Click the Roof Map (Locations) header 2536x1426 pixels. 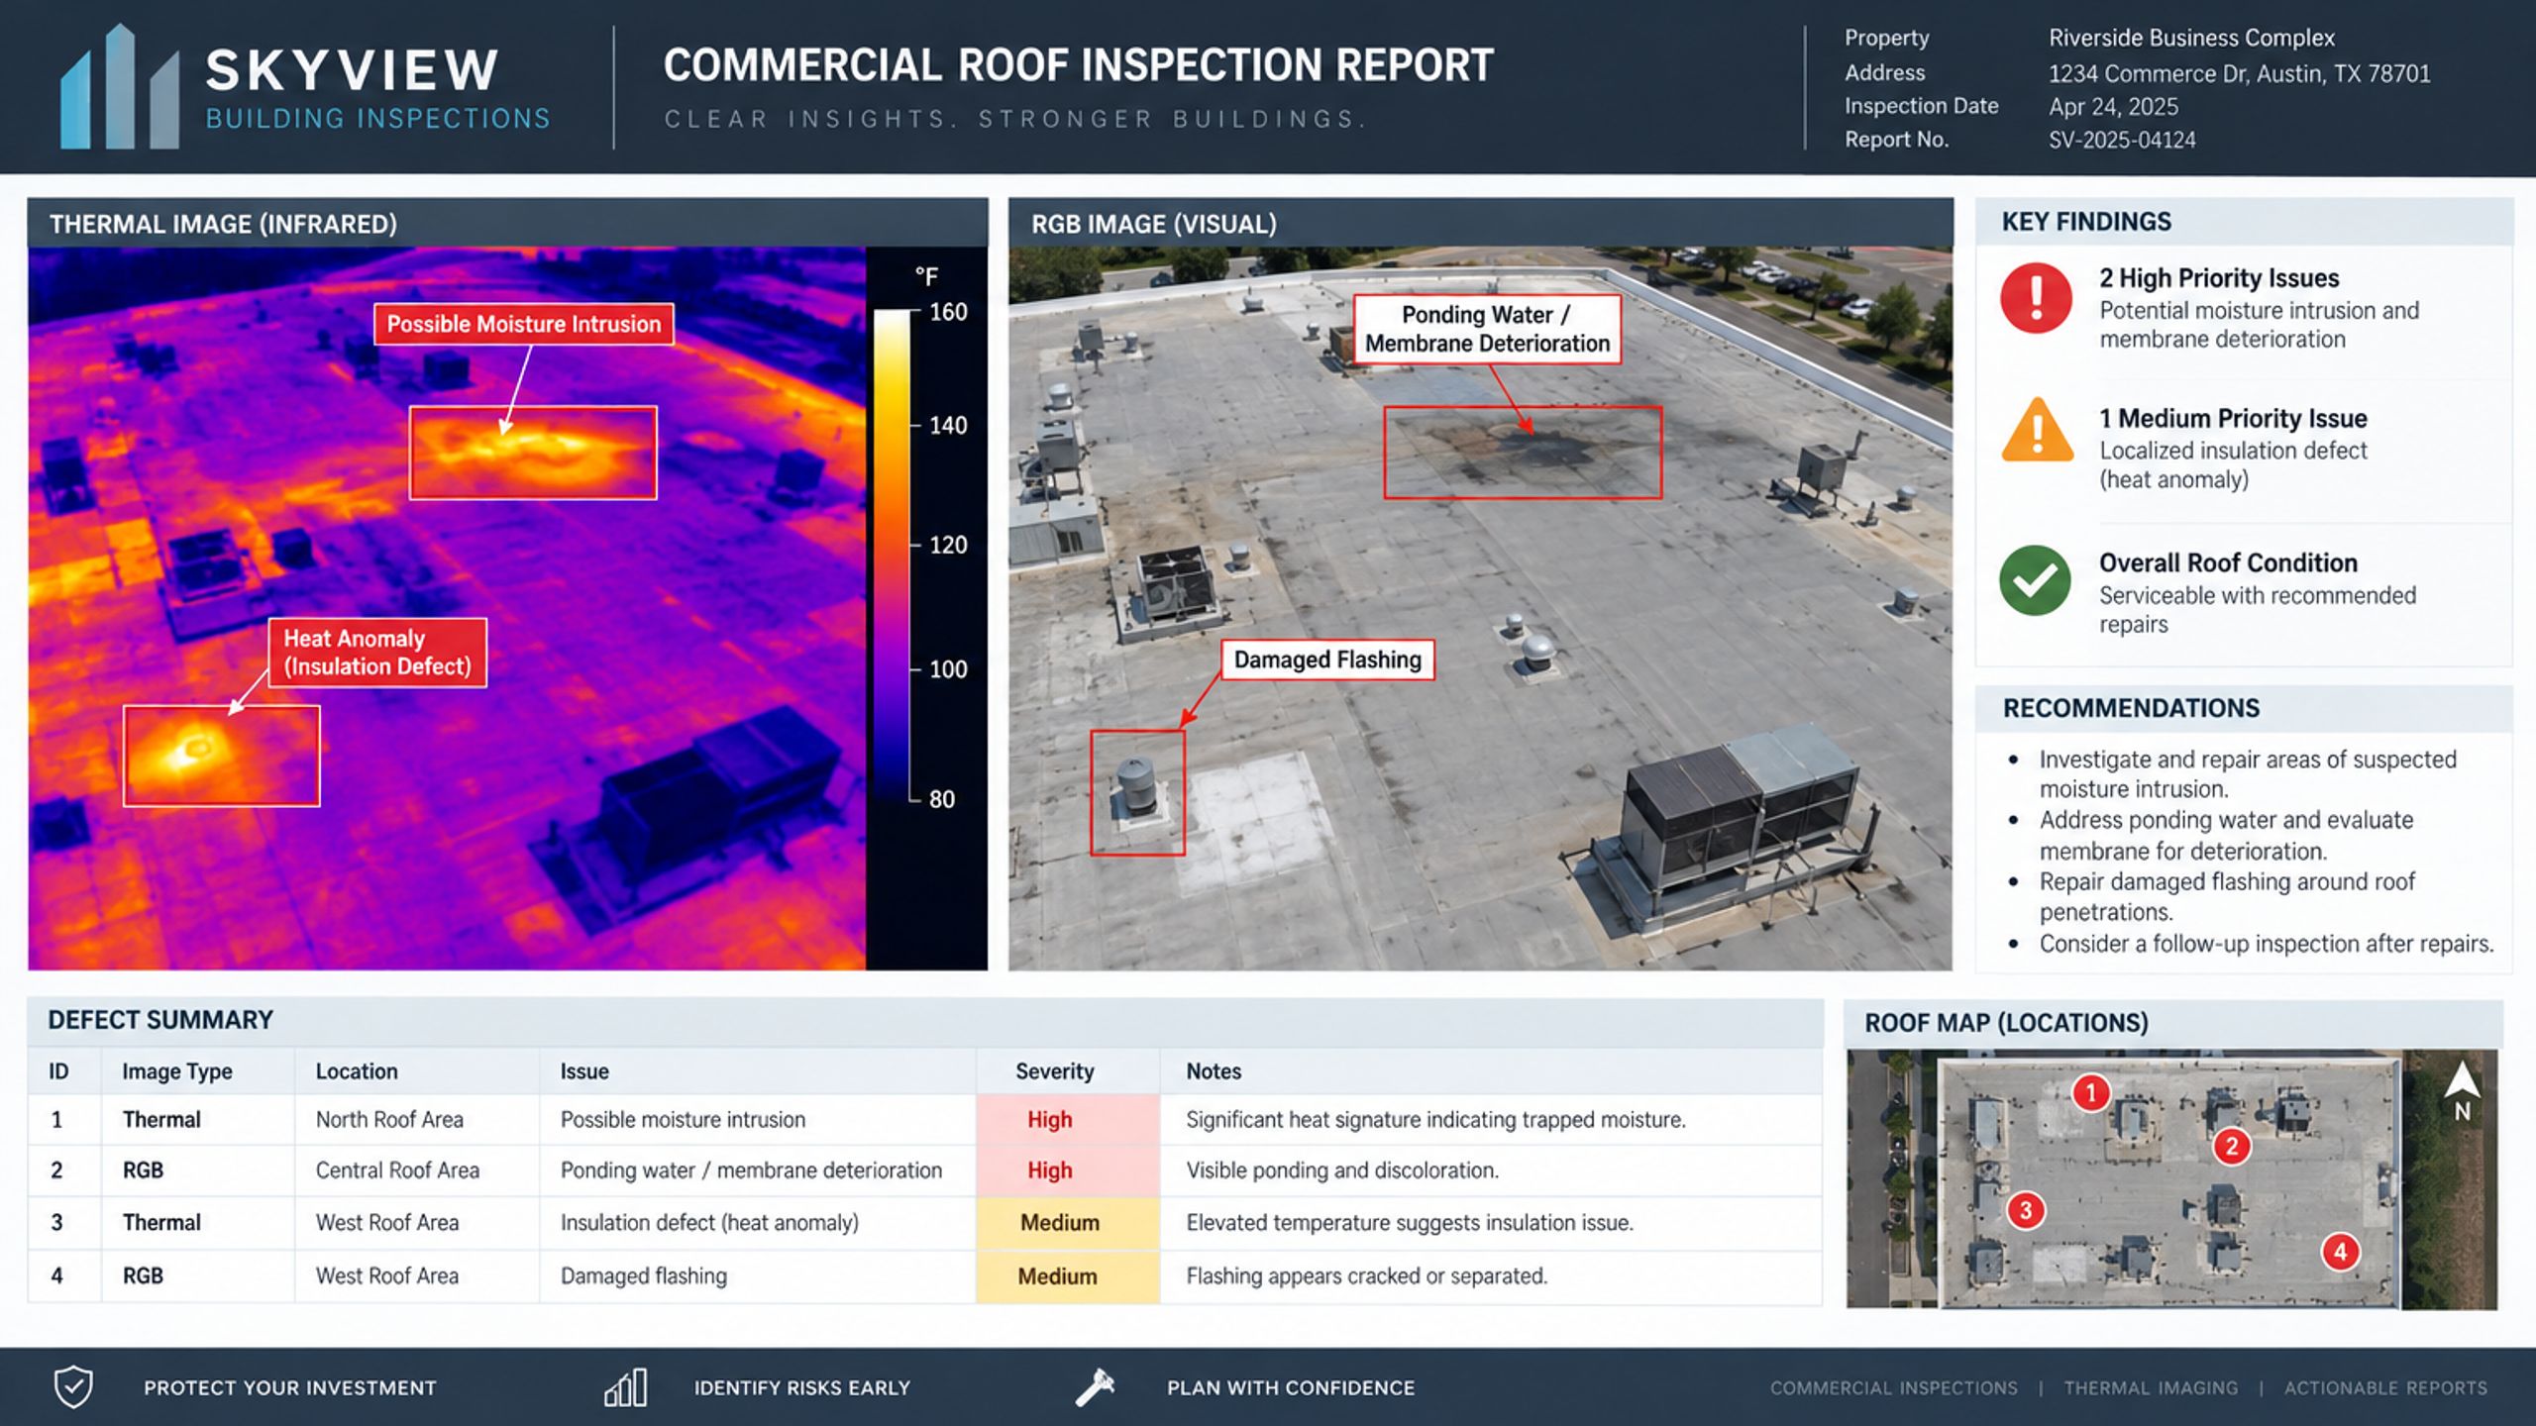2173,1023
